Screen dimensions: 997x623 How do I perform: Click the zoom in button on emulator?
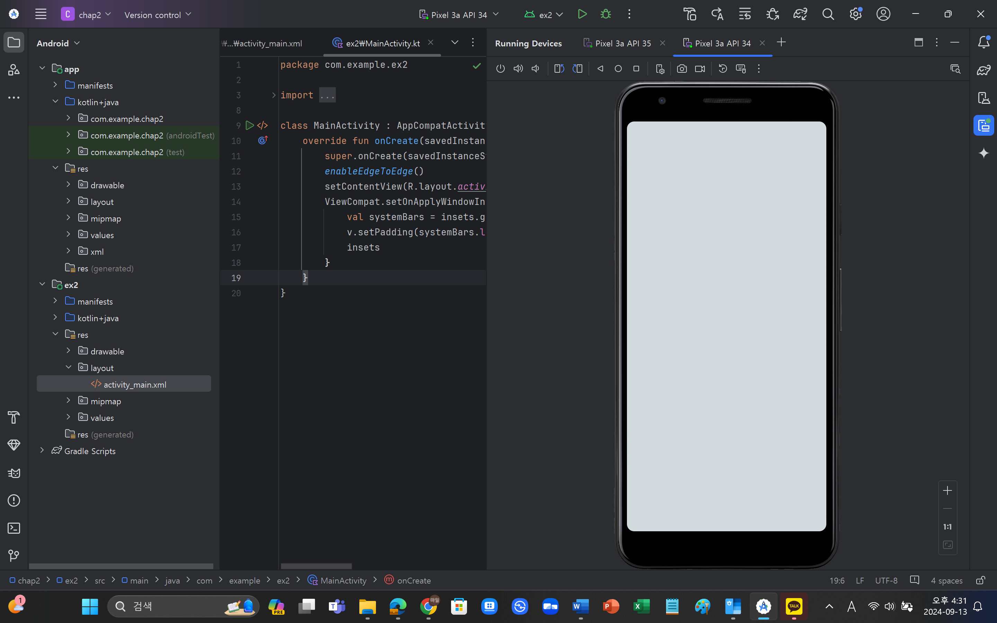pos(947,490)
